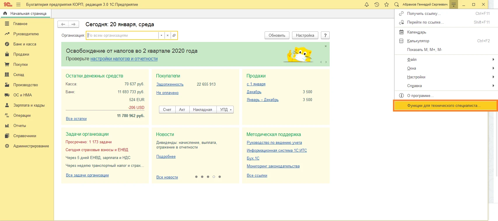Click the home icon on Начальная страница tab
The width and height of the screenshot is (498, 221).
pos(5,13)
